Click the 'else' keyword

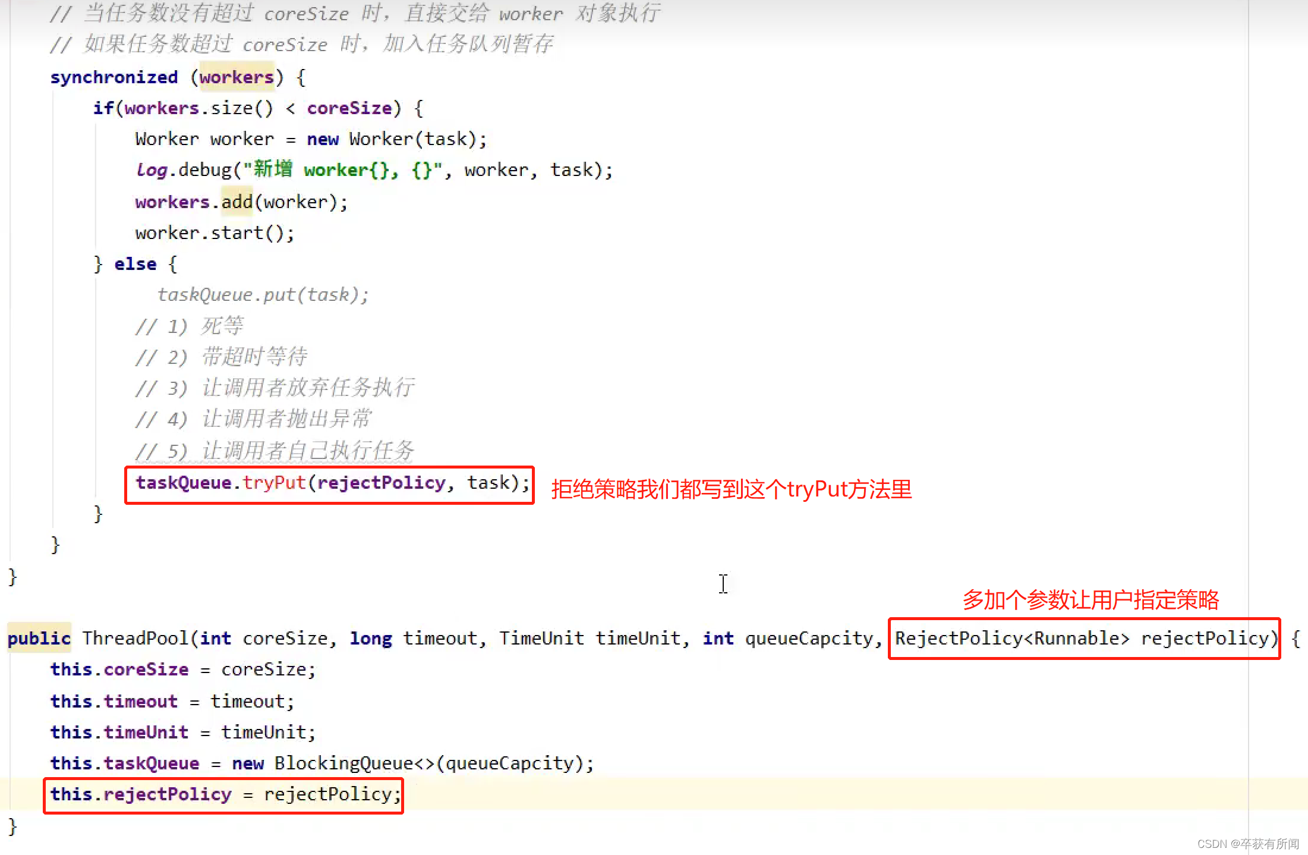(x=135, y=264)
